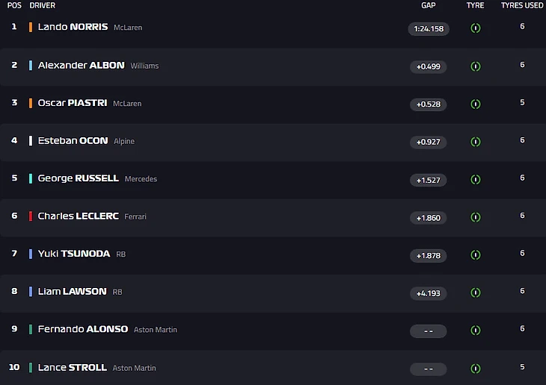Click the tyre icon in Yuki Tsunoda's row

tap(476, 255)
